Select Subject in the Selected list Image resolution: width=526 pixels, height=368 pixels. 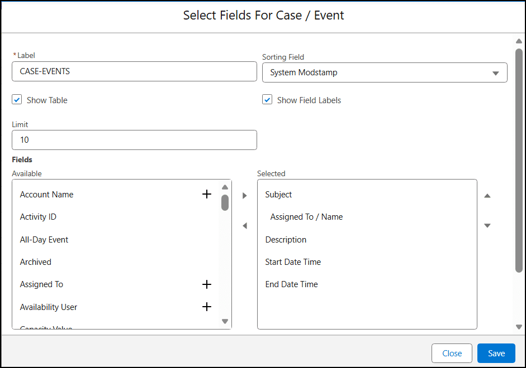coord(278,195)
